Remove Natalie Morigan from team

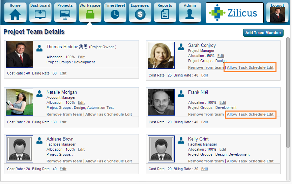click(64, 114)
